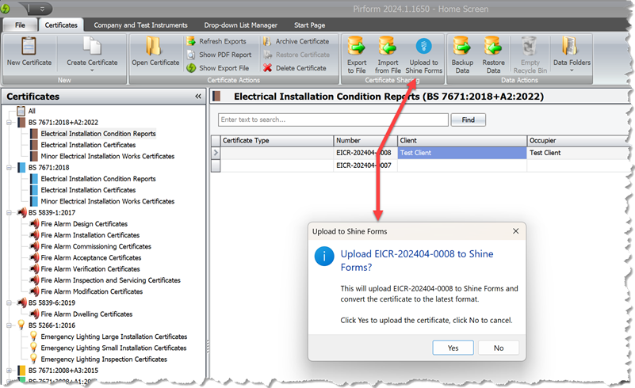Collapse the BS 5839-1:2017 tree node
Screen dimensions: 635x388
click(10, 213)
